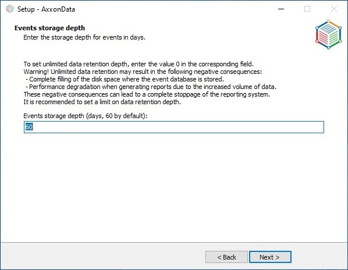
Task: Click the 'Performance degradation' bullet line
Action: [x=151, y=87]
